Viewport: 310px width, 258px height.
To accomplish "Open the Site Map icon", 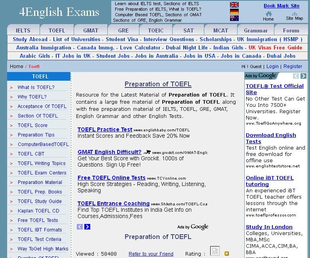I will point(294,14).
